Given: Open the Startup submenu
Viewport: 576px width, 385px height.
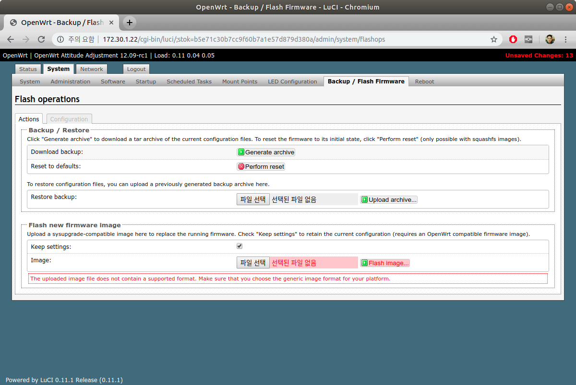Looking at the screenshot, I should coord(146,82).
